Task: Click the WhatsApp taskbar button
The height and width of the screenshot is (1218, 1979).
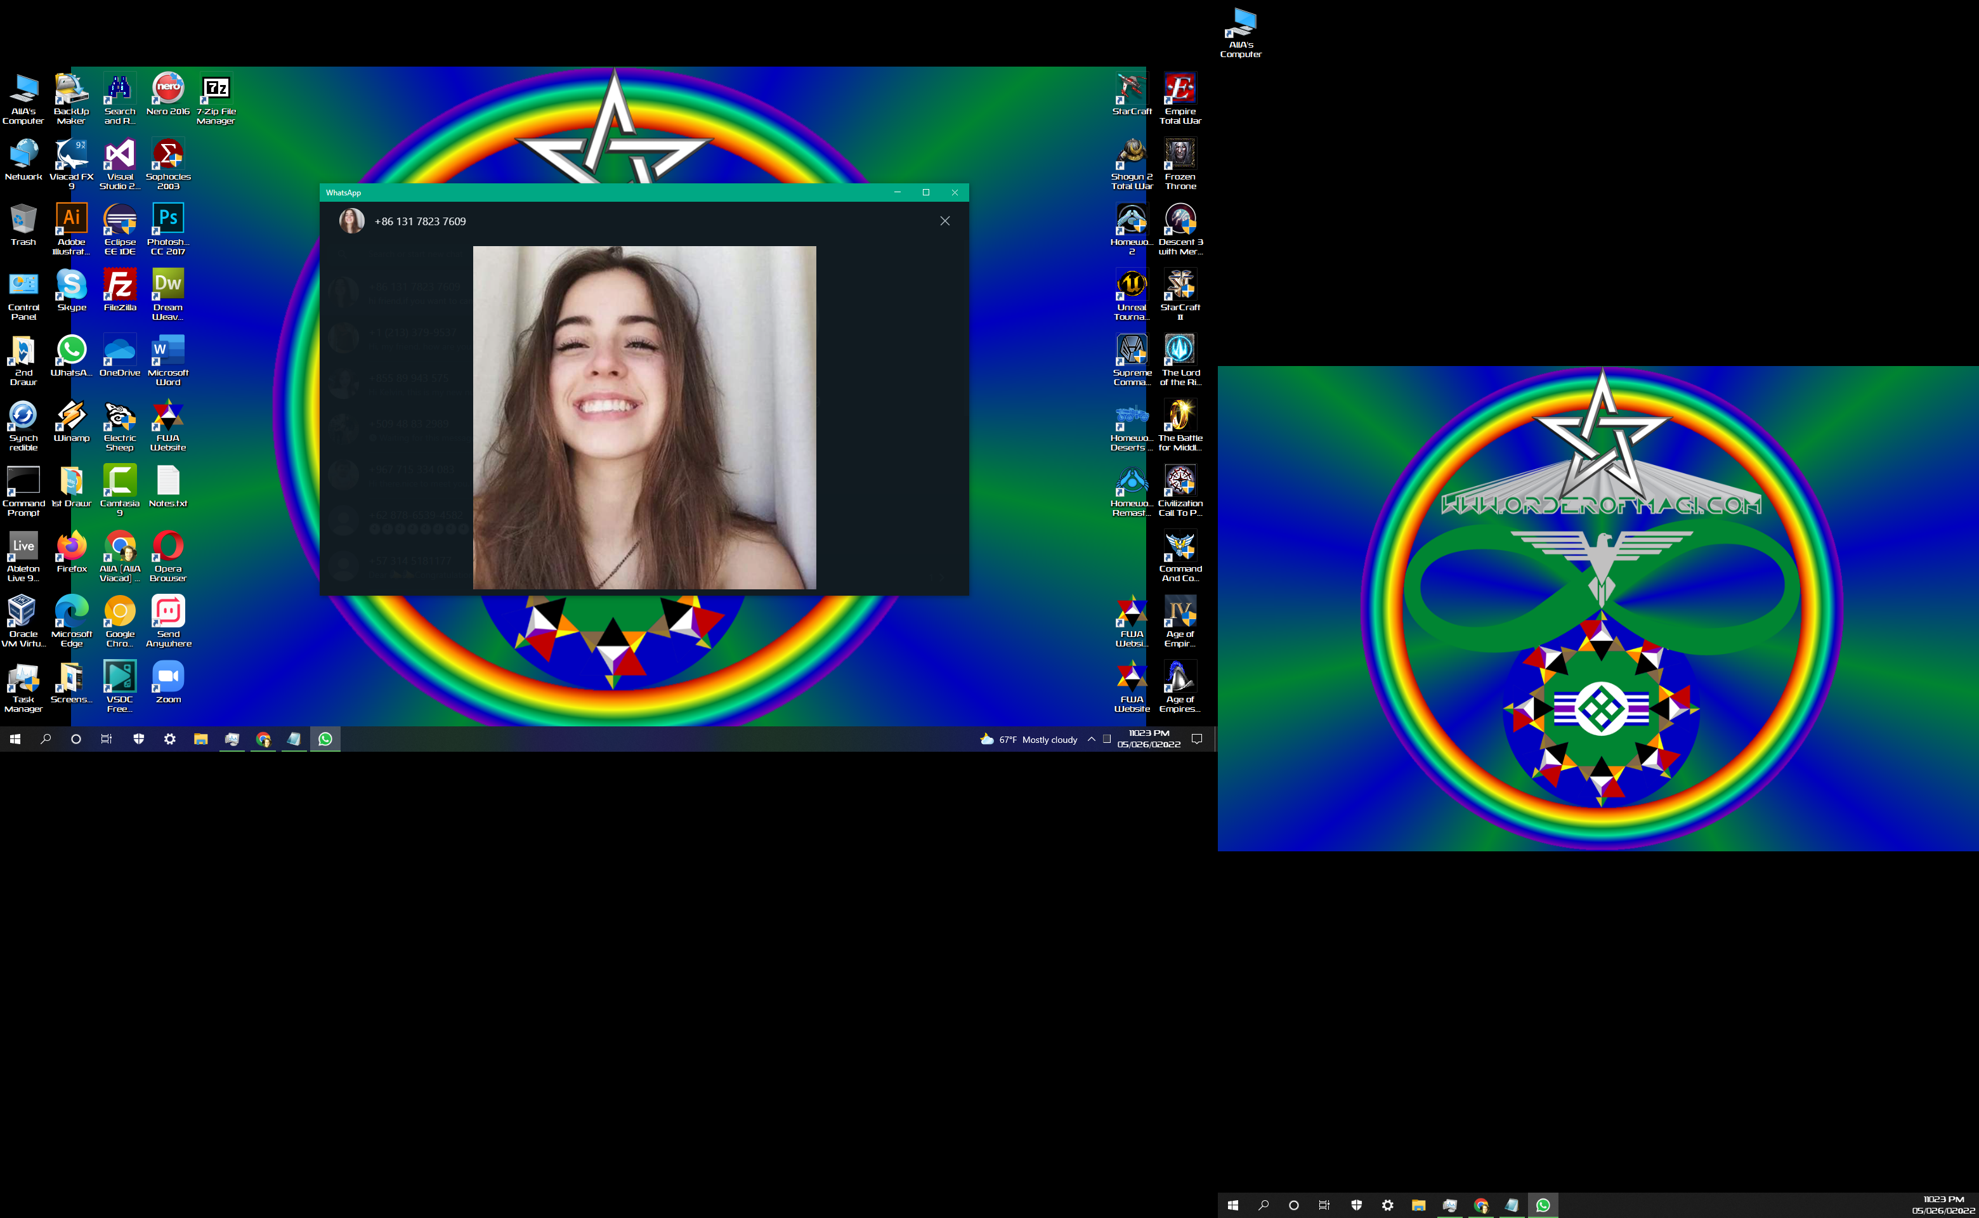Action: coord(325,738)
